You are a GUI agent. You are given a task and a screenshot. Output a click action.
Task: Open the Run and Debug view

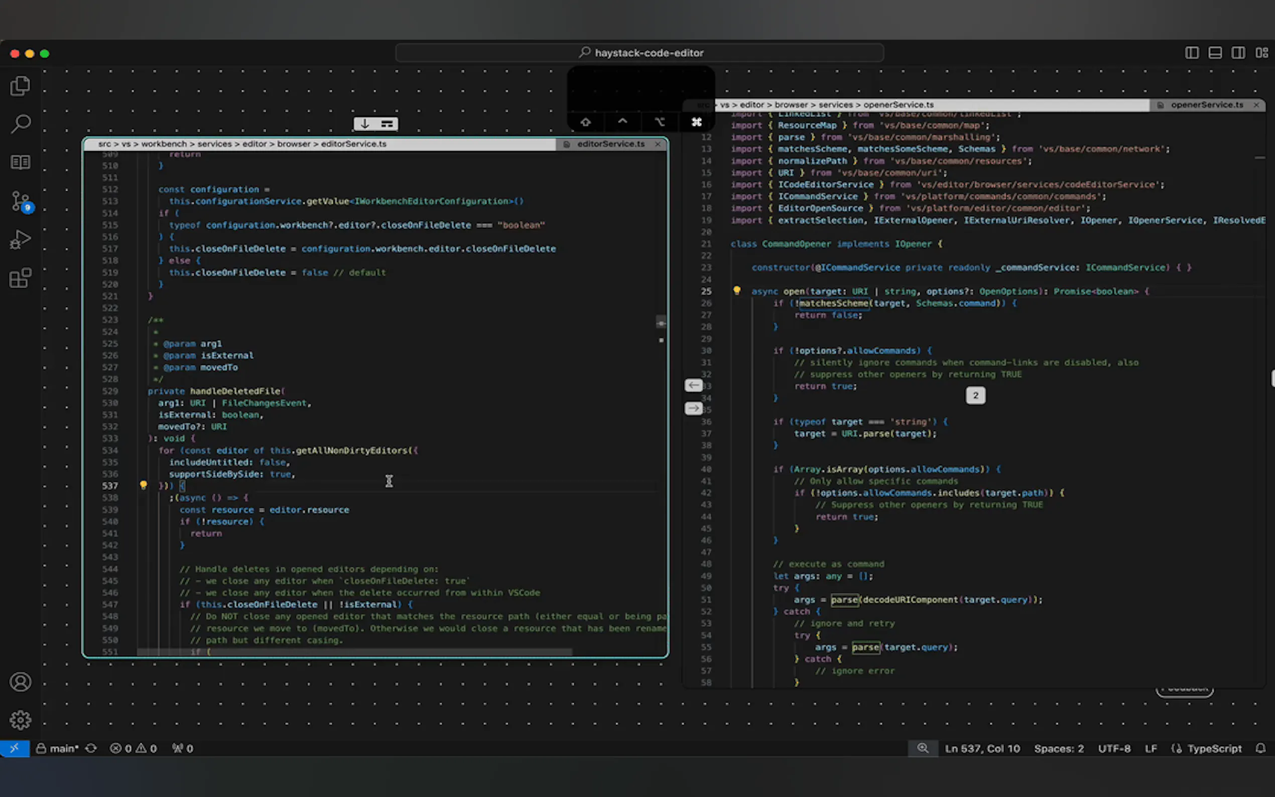pos(20,240)
